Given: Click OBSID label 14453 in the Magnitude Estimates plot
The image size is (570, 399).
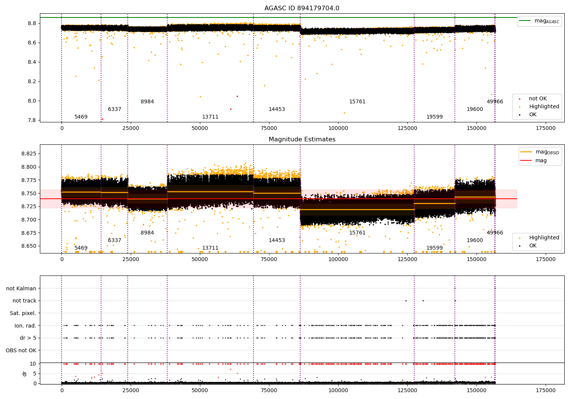Looking at the screenshot, I should (277, 241).
